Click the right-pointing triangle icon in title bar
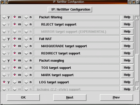The width and height of the screenshot is (140, 105). pyautogui.click(x=138, y=2)
